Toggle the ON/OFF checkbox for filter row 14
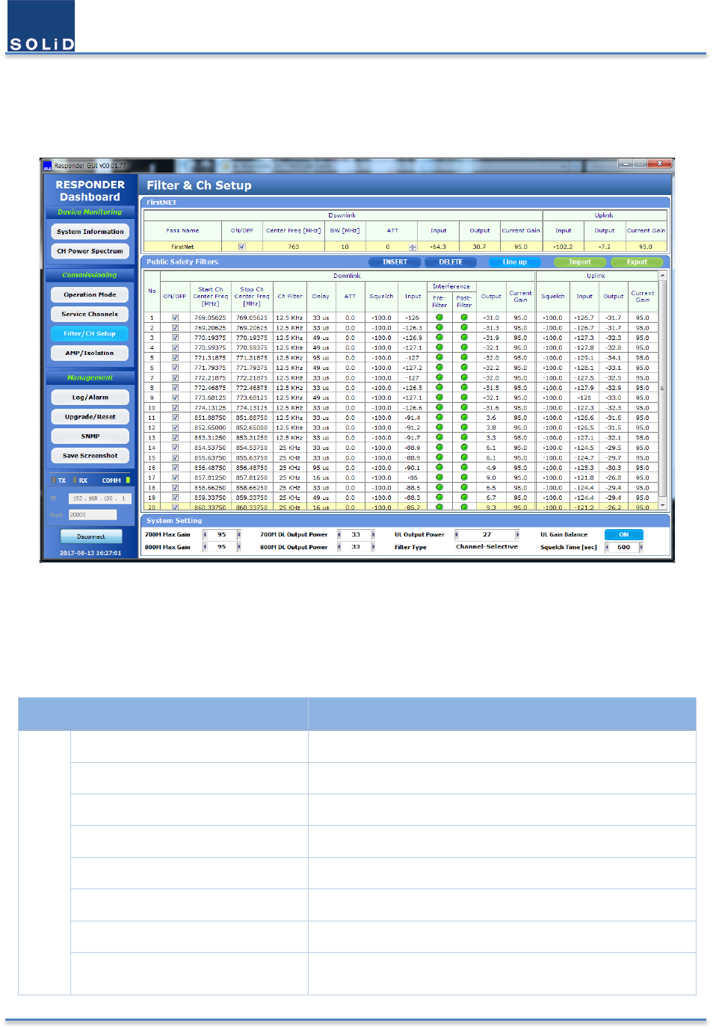 175,448
